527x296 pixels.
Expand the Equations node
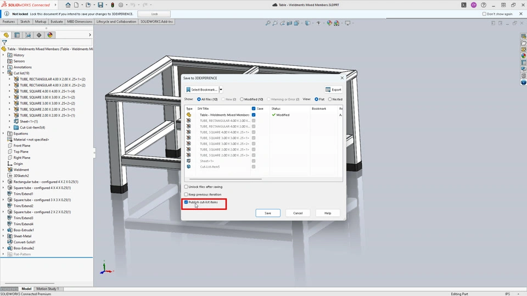pyautogui.click(x=3, y=133)
